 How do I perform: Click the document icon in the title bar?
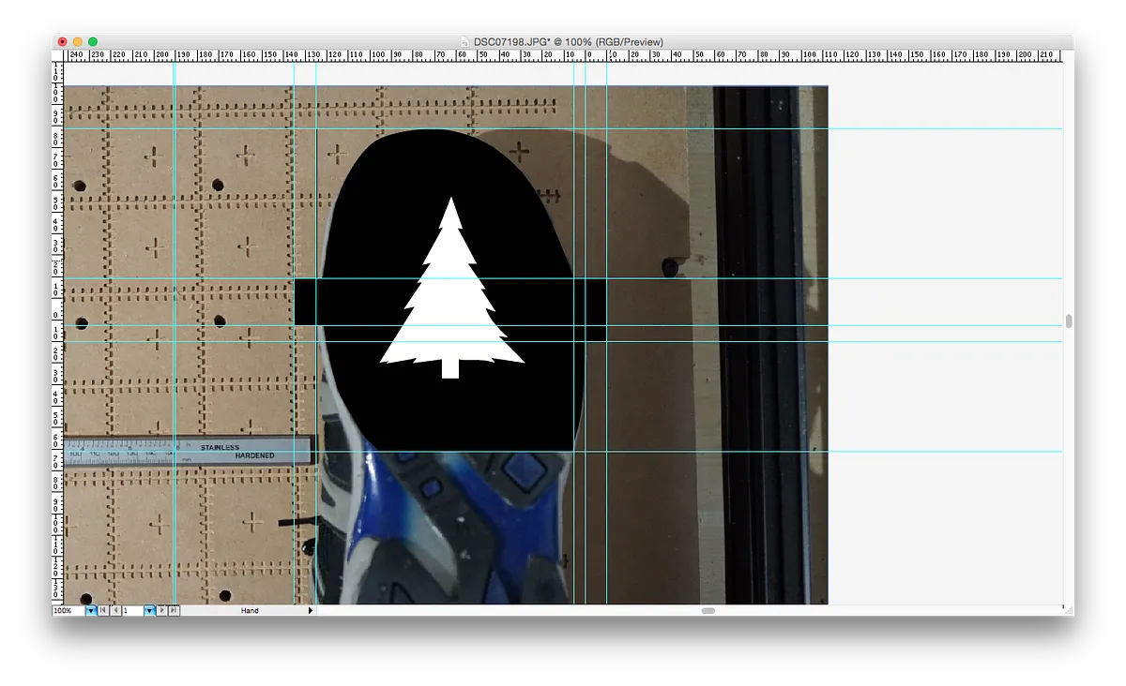coord(464,42)
